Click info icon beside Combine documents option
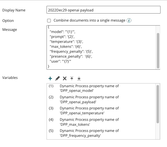This screenshot has height=147, width=167. pos(129,20)
